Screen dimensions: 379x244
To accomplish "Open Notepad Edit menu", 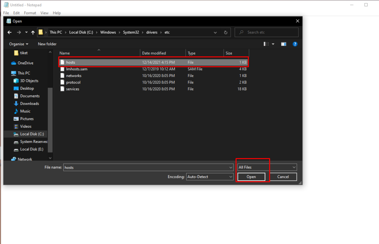I will 16,13.
